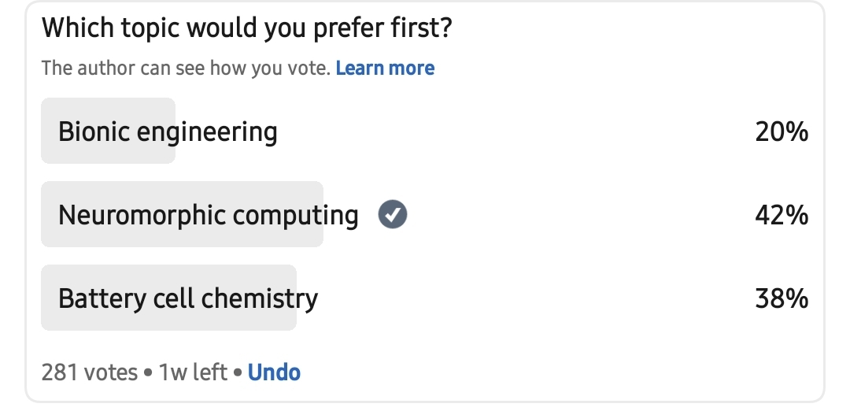850x411 pixels.
Task: Choose the Bionic engineering option label
Action: [x=168, y=131]
